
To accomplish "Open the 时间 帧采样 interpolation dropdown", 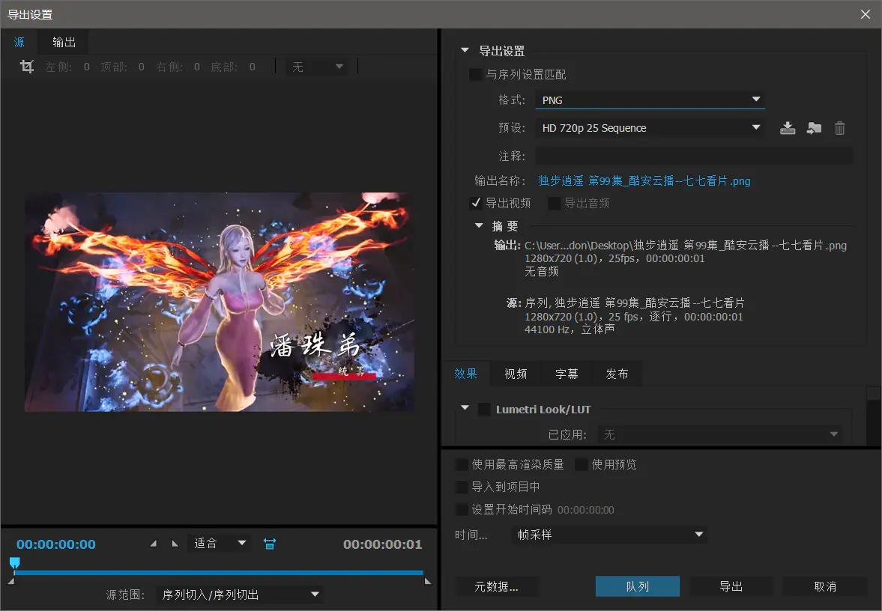I will 609,535.
